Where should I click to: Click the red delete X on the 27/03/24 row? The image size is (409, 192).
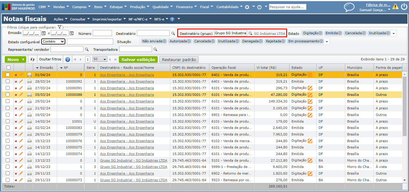click(x=16, y=88)
